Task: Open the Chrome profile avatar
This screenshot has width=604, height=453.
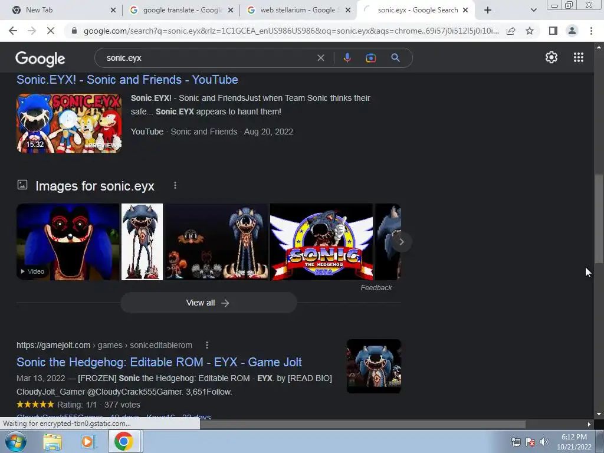Action: 572,31
